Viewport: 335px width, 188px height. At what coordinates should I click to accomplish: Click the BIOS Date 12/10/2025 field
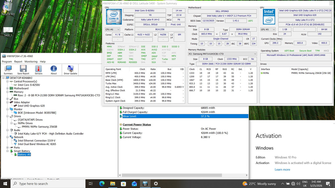[x=208, y=21]
